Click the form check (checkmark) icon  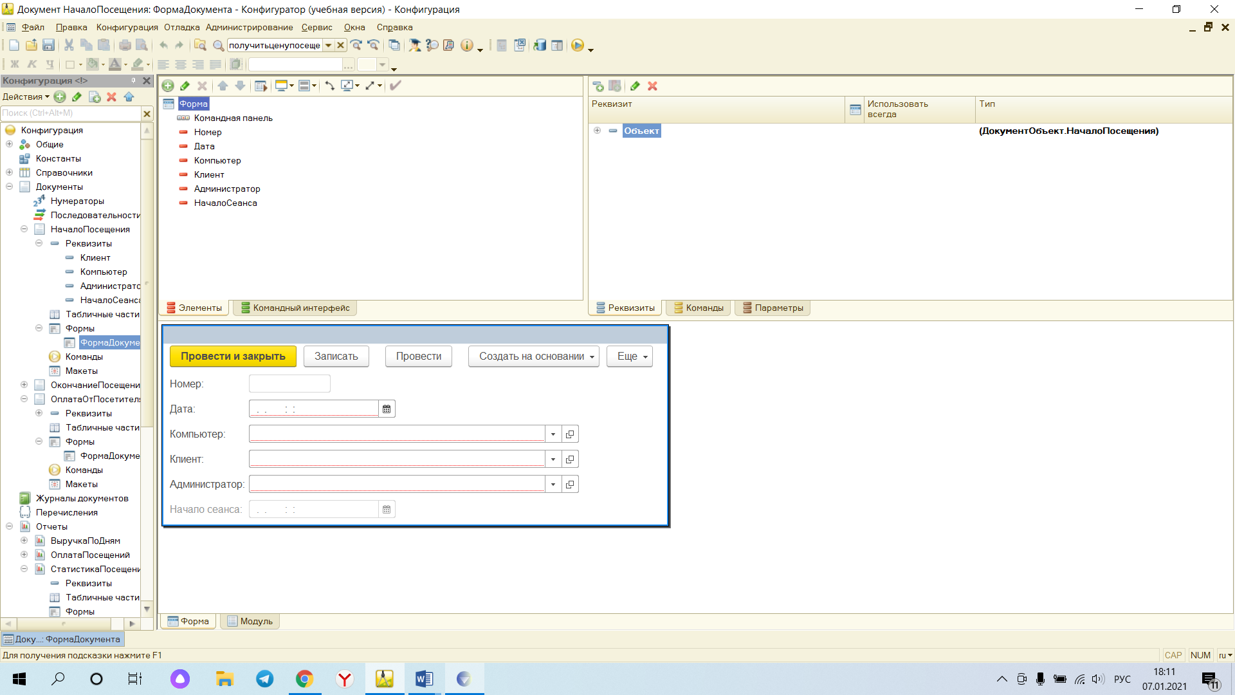[x=396, y=86]
